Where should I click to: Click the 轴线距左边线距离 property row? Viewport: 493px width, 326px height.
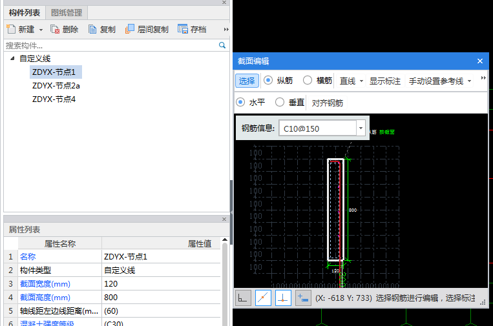[59, 311]
